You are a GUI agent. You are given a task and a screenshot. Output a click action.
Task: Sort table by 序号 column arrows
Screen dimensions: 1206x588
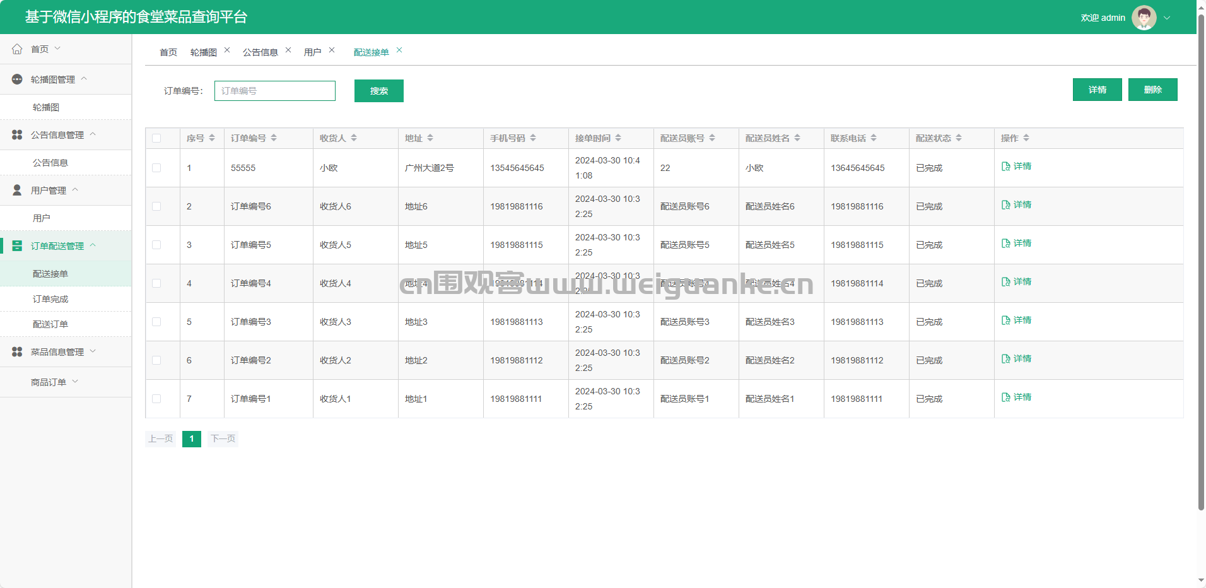click(x=212, y=138)
